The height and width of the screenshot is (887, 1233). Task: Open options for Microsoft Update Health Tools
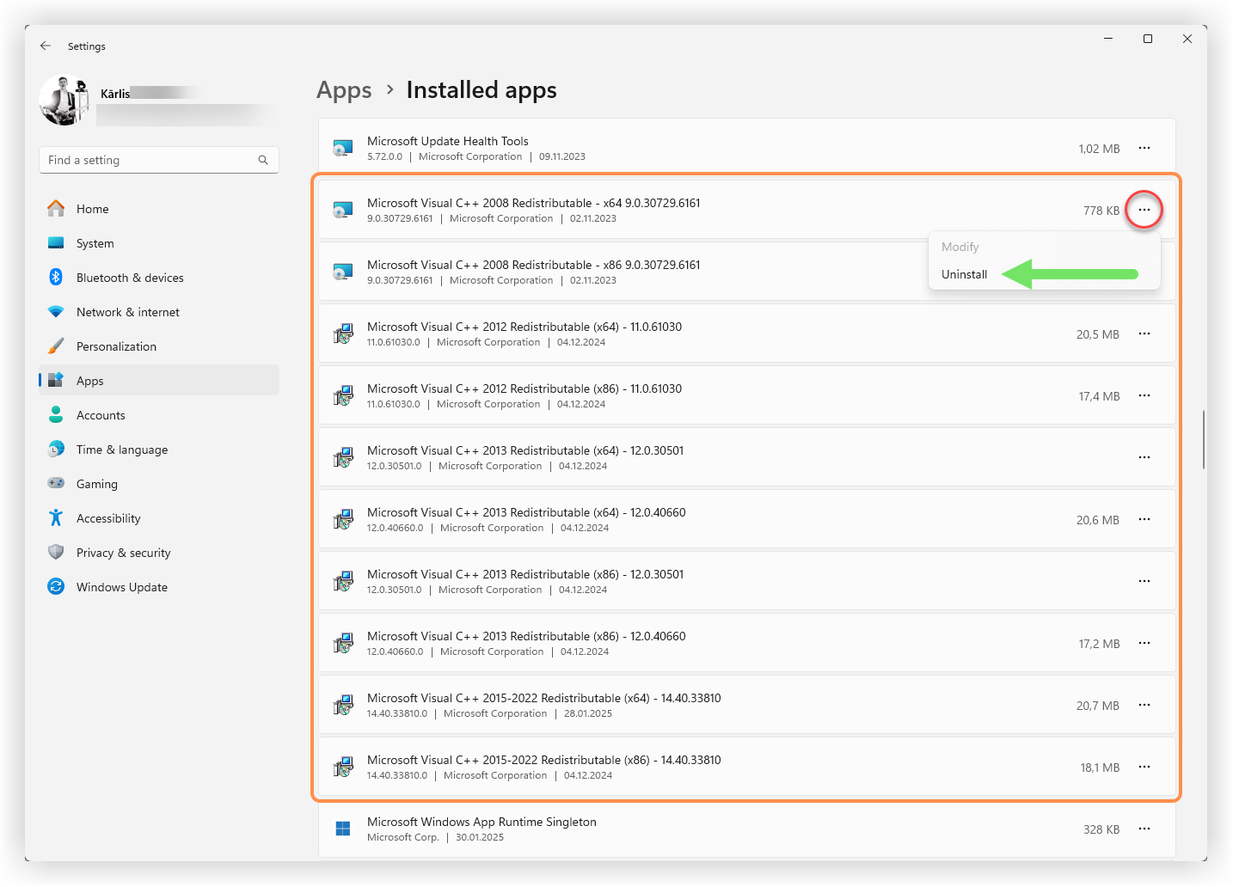1144,148
